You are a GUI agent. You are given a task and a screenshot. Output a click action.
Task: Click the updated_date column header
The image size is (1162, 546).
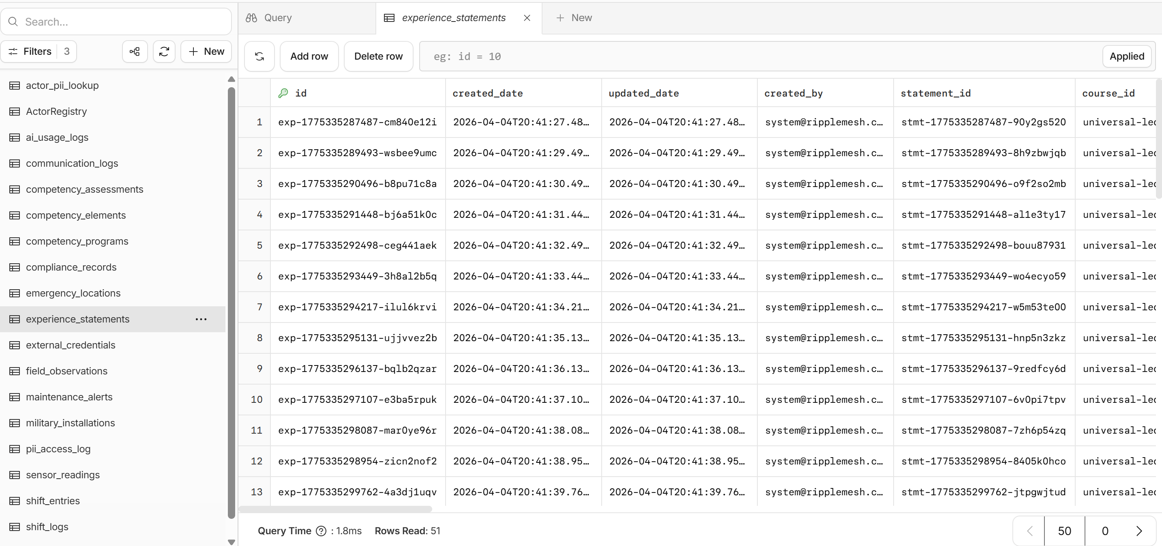point(680,93)
